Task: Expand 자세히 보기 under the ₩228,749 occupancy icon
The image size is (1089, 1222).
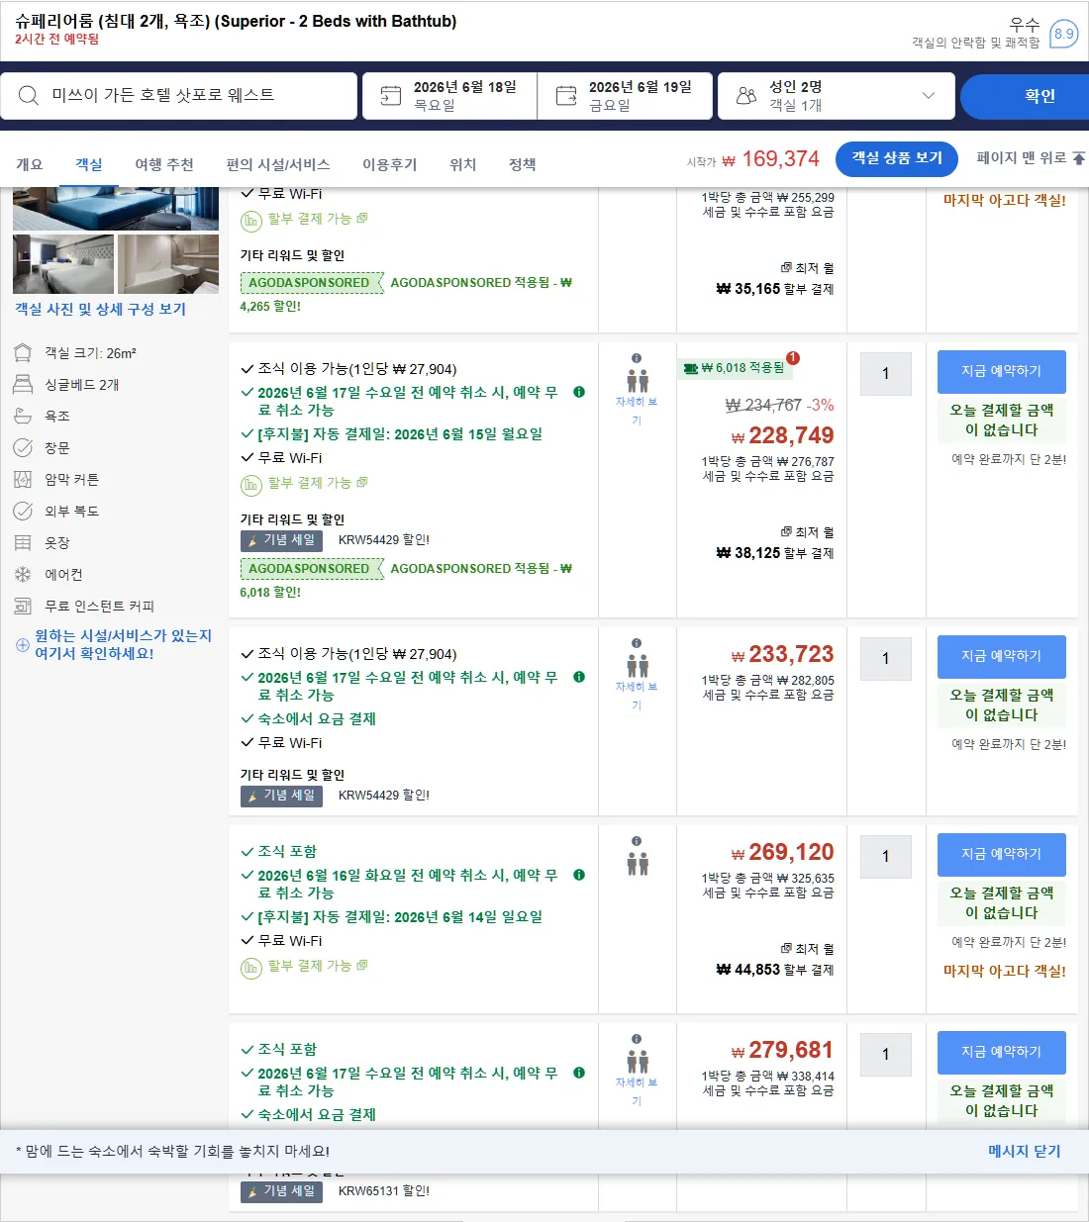Action: pyautogui.click(x=637, y=411)
